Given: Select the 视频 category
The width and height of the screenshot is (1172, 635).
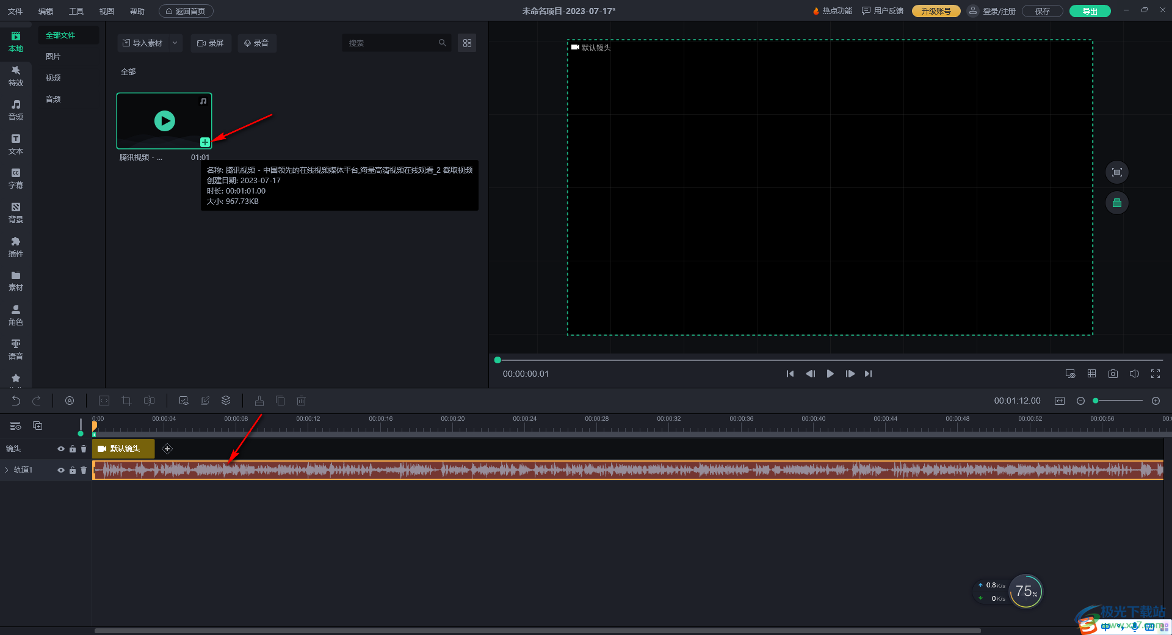Looking at the screenshot, I should tap(53, 78).
